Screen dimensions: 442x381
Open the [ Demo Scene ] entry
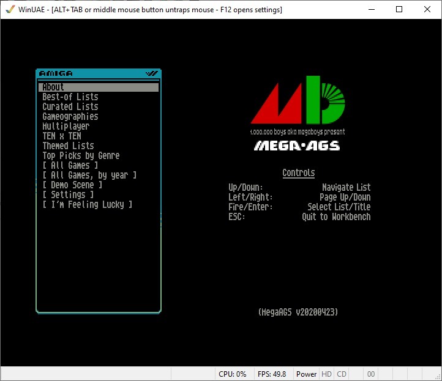point(72,185)
